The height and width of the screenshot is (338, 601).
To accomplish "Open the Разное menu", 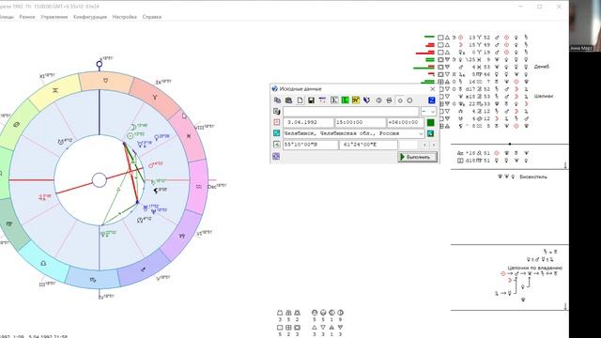I will (x=27, y=17).
